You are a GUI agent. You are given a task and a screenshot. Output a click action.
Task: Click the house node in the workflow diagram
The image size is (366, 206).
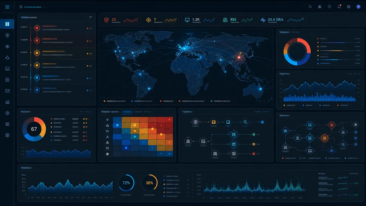(x=188, y=141)
